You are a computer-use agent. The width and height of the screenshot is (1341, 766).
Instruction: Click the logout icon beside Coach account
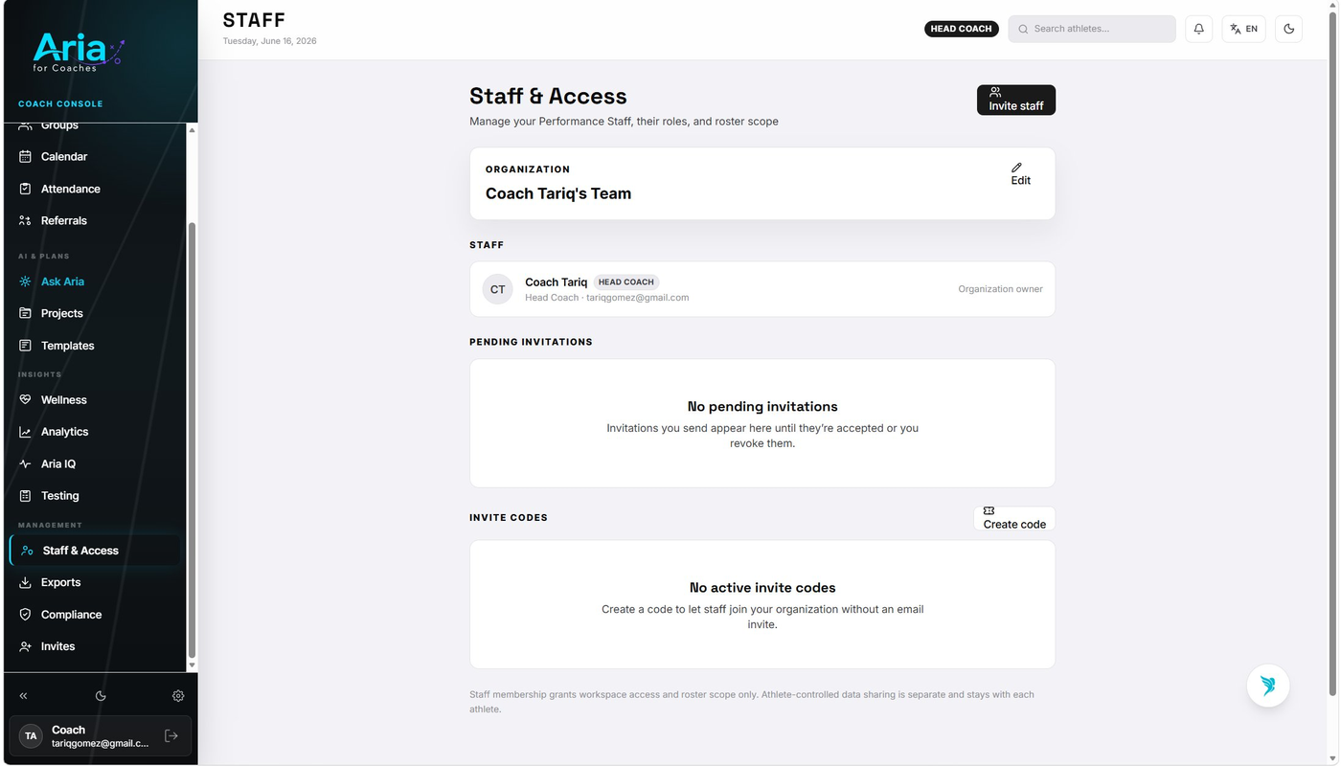pos(171,735)
